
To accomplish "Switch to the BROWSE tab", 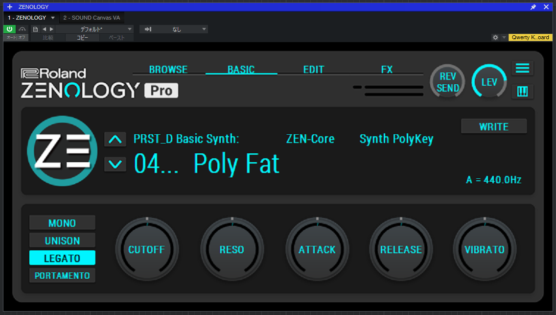I will click(168, 70).
